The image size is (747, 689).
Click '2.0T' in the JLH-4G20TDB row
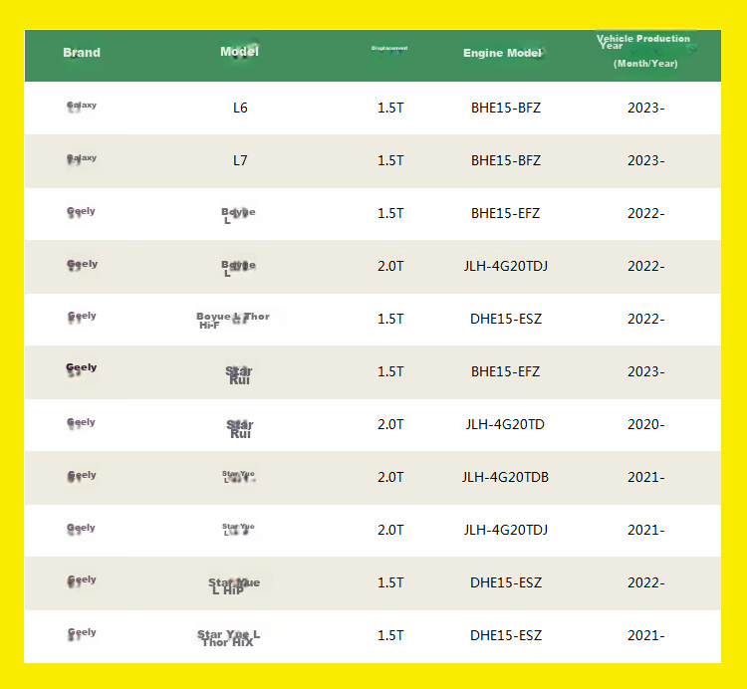pyautogui.click(x=390, y=478)
